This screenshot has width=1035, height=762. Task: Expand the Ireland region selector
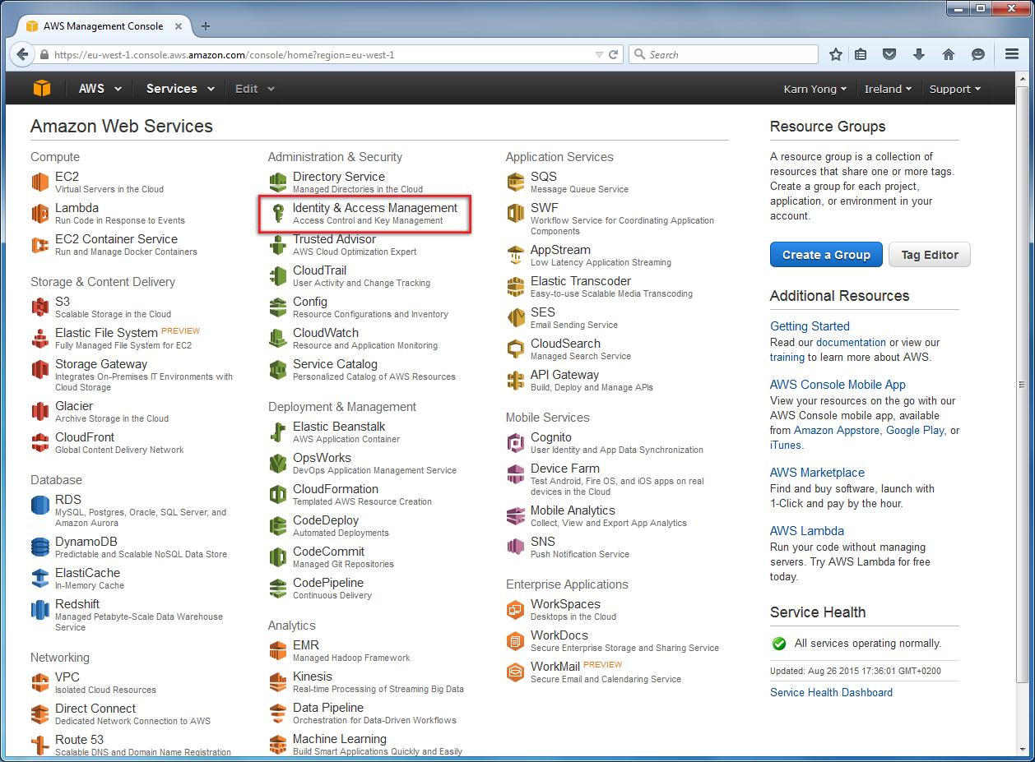pyautogui.click(x=887, y=89)
